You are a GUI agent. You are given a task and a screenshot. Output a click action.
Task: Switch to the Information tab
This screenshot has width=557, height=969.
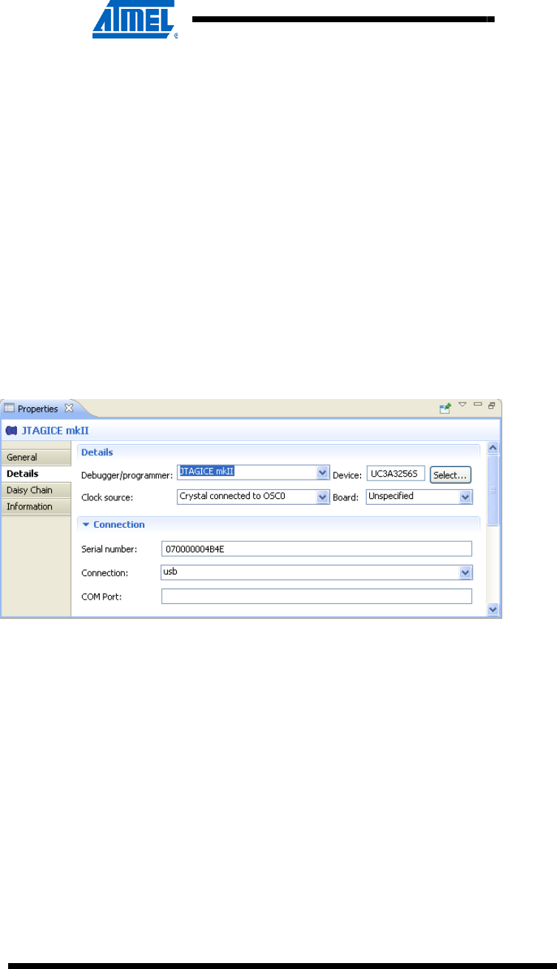pos(36,506)
